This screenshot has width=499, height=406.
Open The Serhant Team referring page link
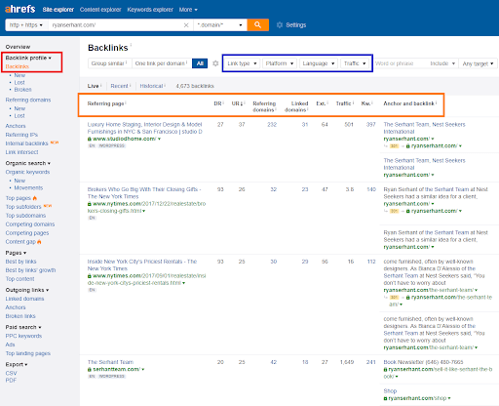point(110,362)
